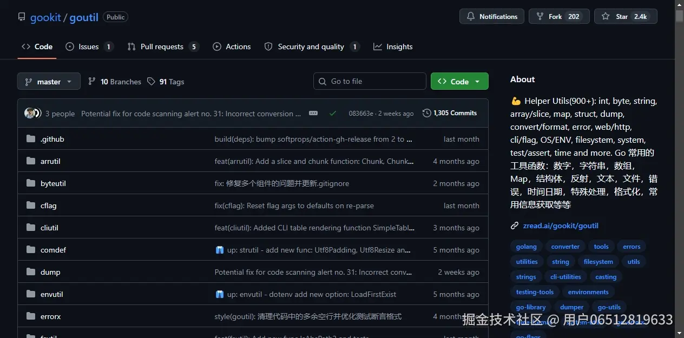
Task: Click the repository icon beside gookit
Action: 22,17
